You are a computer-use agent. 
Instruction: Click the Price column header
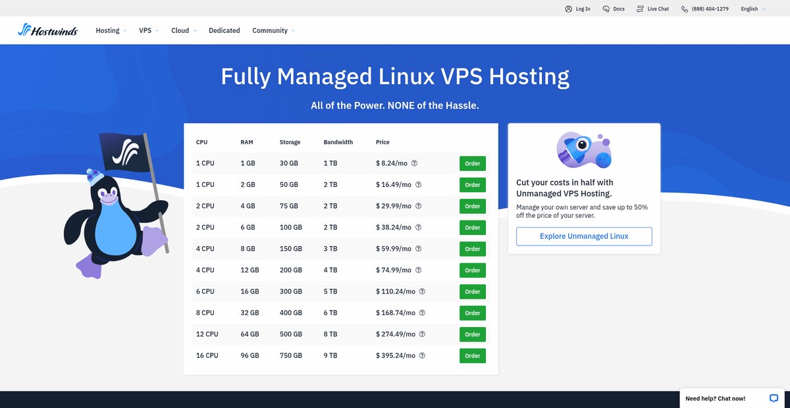(x=382, y=142)
